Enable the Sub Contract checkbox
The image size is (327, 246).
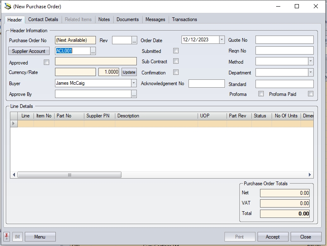point(176,61)
